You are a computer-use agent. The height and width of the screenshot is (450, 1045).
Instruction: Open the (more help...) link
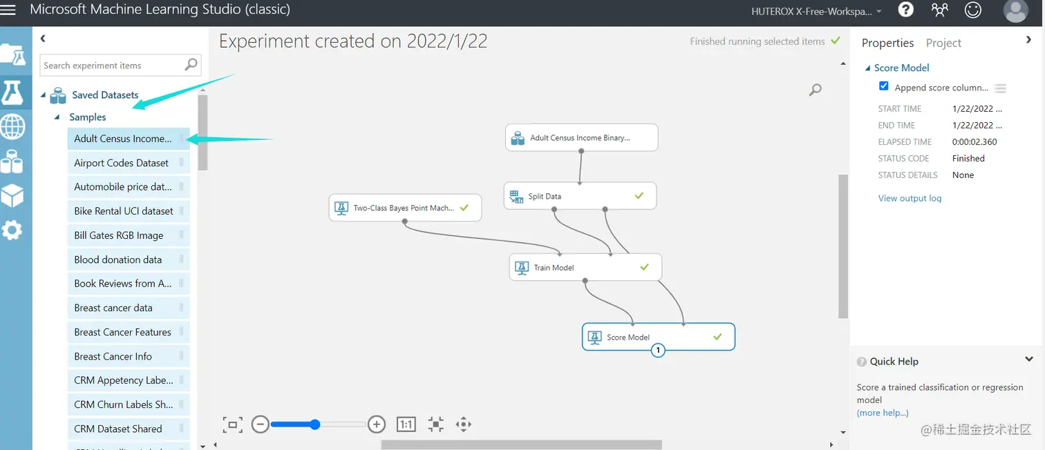(883, 413)
